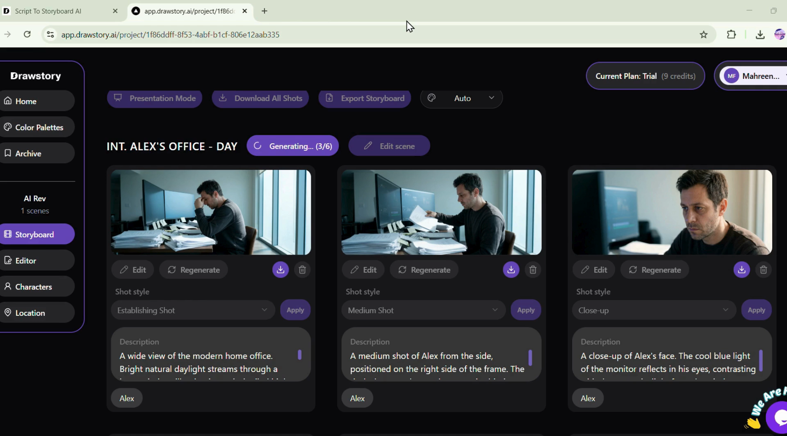Edit the Close-up shot card
The image size is (787, 436).
pyautogui.click(x=594, y=270)
